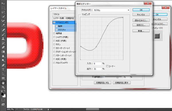Enable the ドロップシャドウ style
The height and width of the screenshot is (111, 172).
pyautogui.click(x=54, y=63)
